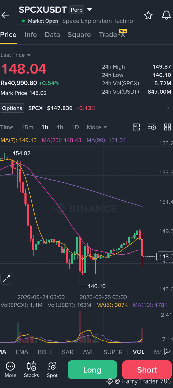Open indicator chart settings icon beside VOL

(x=168, y=352)
